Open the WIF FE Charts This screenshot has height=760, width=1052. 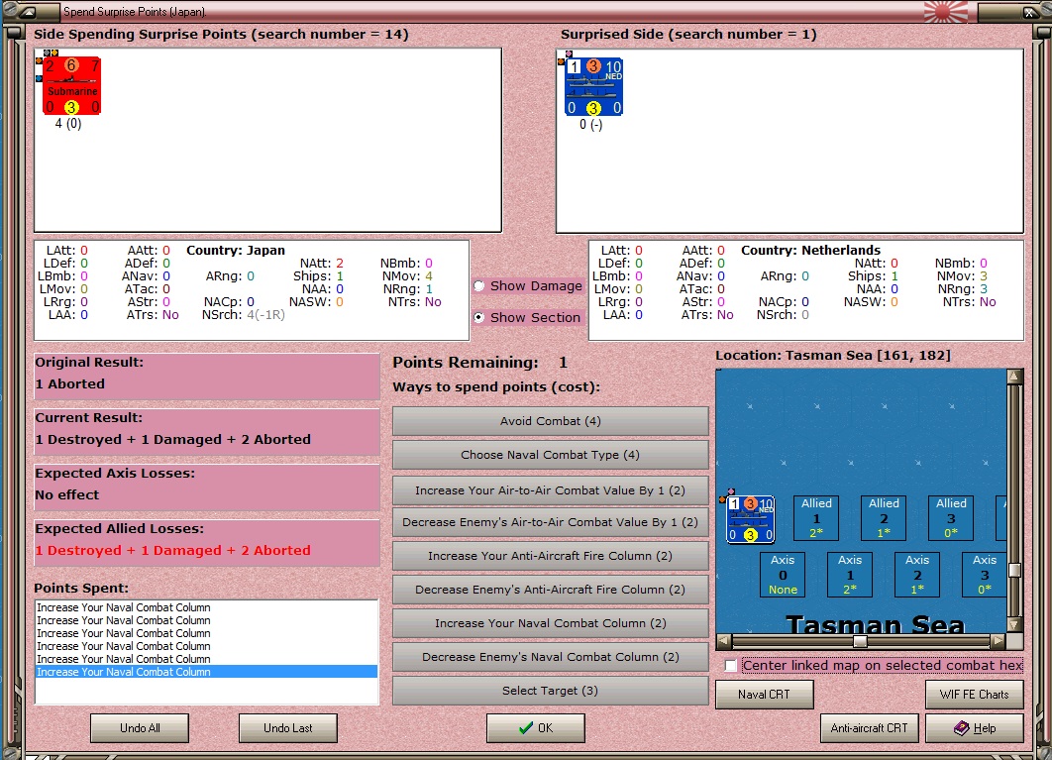[974, 695]
